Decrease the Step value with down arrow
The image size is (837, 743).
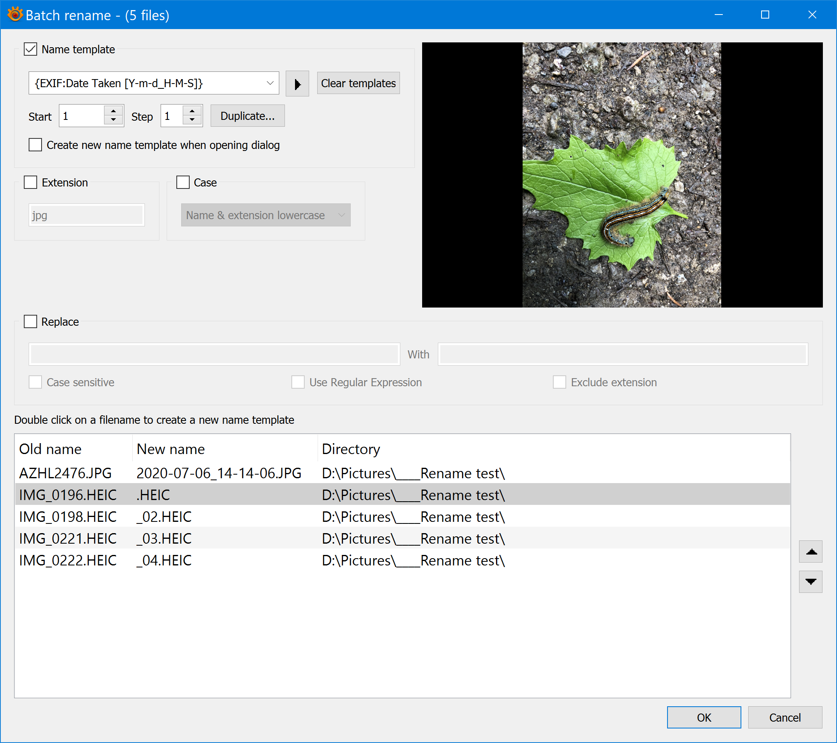click(192, 120)
